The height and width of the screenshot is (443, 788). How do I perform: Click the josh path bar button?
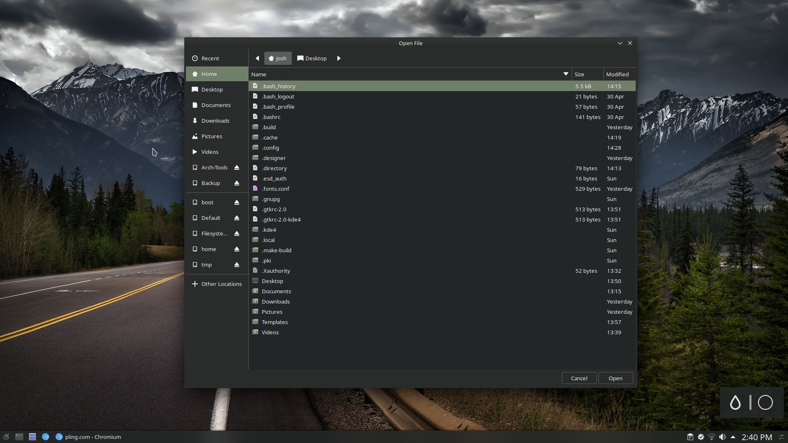click(x=278, y=58)
